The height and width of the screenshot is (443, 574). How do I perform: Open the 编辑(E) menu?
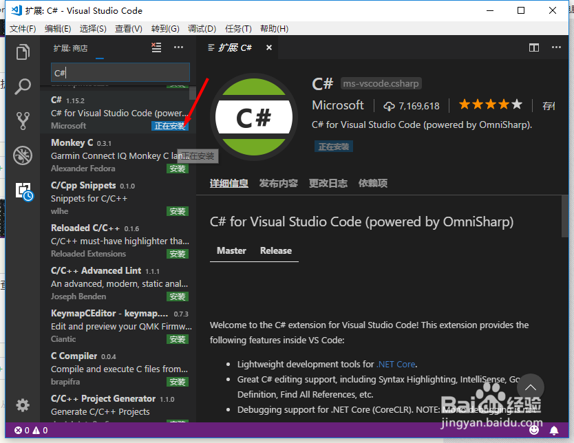(x=58, y=28)
